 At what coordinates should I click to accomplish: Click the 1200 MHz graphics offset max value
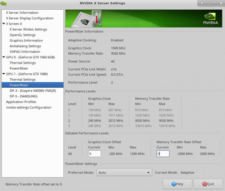[137, 154]
